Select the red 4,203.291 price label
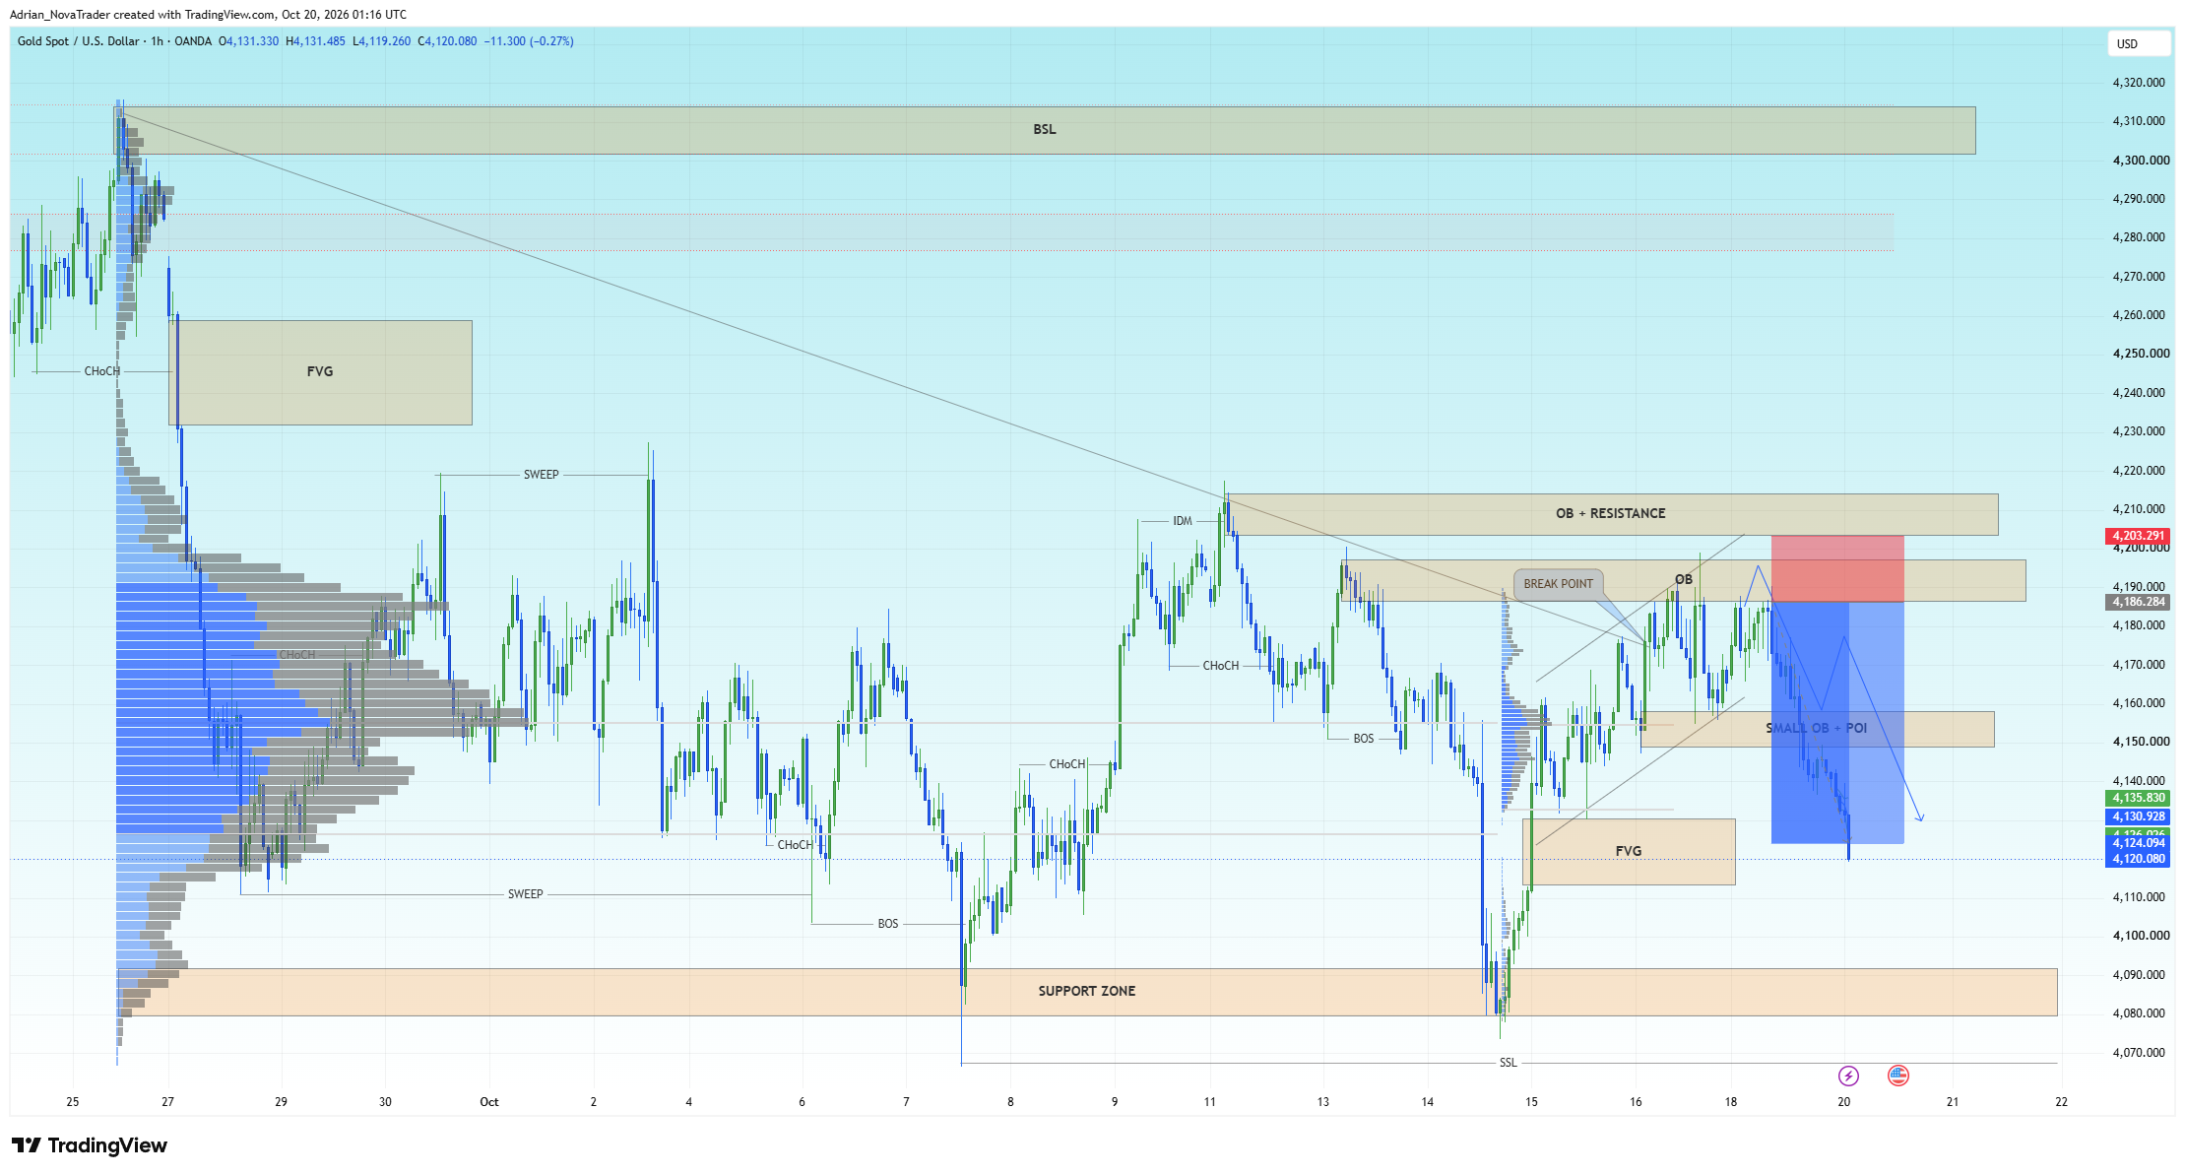 2138,536
